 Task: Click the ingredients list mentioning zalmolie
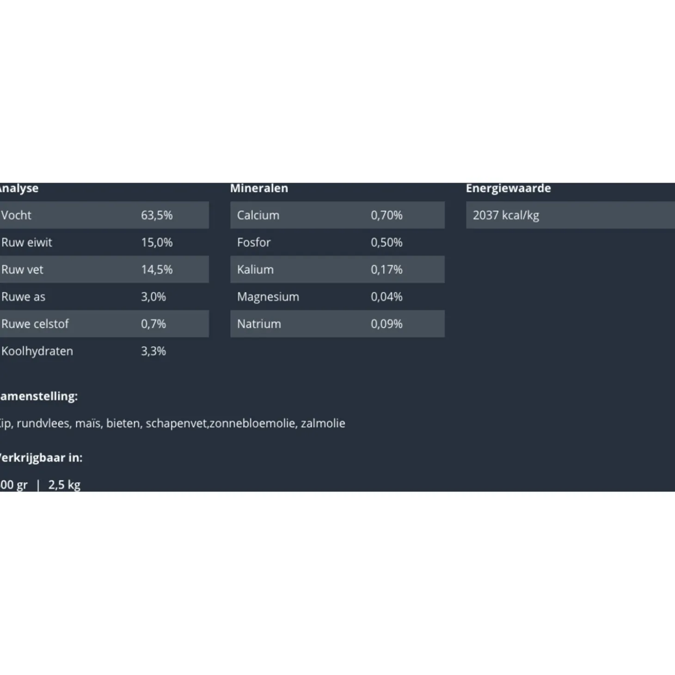(172, 423)
